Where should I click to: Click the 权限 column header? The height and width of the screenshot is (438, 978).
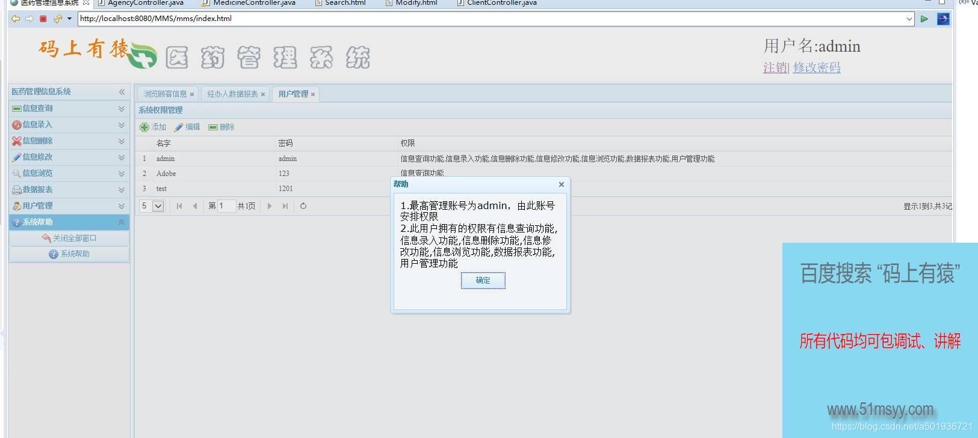point(674,144)
